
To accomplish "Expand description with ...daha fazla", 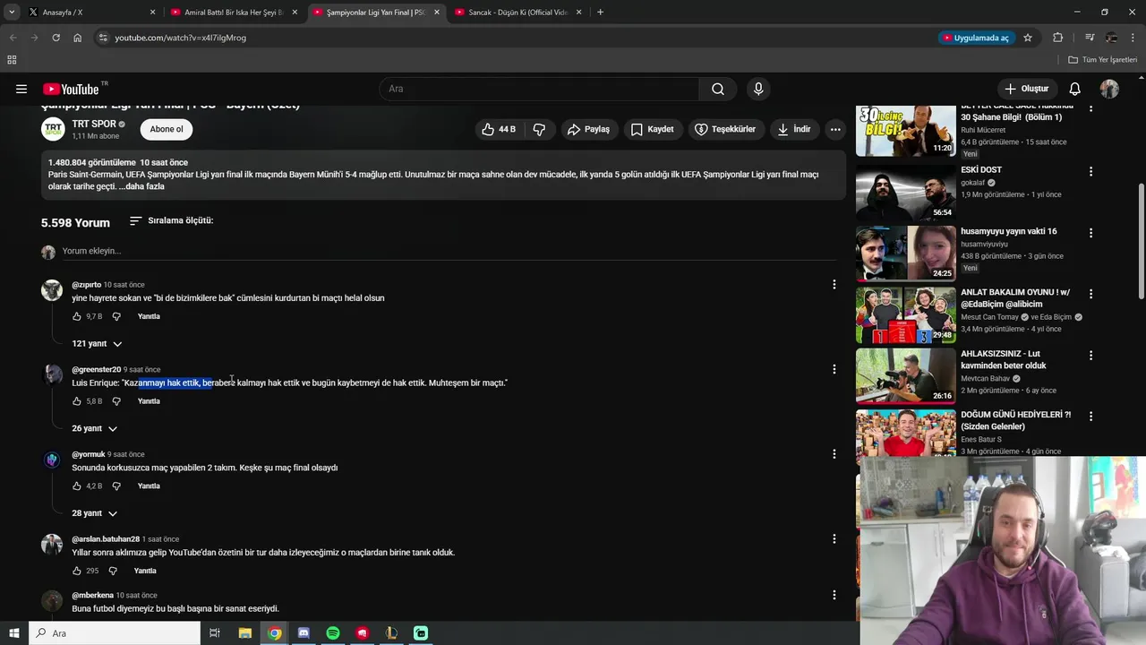I will click(141, 186).
